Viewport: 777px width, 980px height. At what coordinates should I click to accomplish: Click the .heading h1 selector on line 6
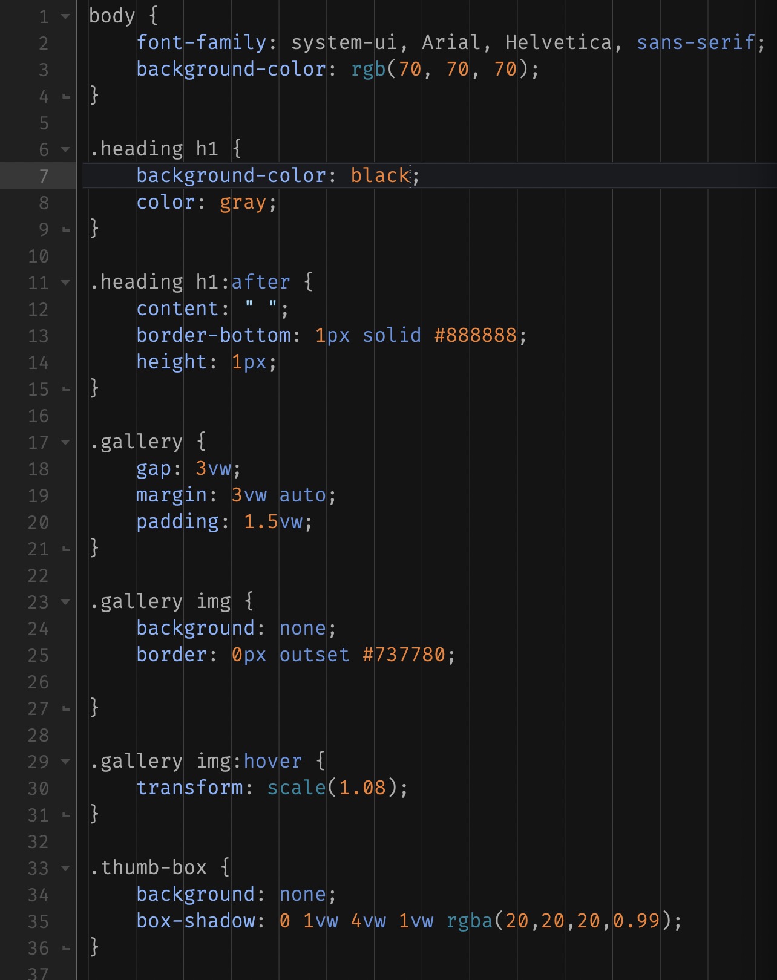154,149
